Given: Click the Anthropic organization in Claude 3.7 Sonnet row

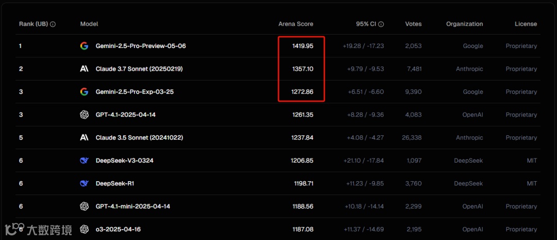Looking at the screenshot, I should [470, 69].
